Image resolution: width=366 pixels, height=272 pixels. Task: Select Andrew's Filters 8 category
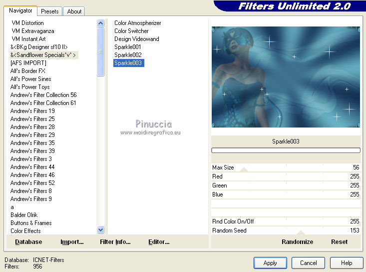pyautogui.click(x=31, y=190)
